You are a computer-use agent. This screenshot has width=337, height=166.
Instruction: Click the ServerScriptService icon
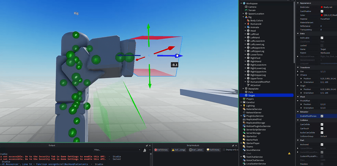[244, 130]
